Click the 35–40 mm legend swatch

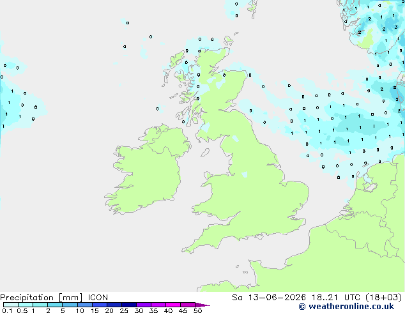pyautogui.click(x=158, y=305)
